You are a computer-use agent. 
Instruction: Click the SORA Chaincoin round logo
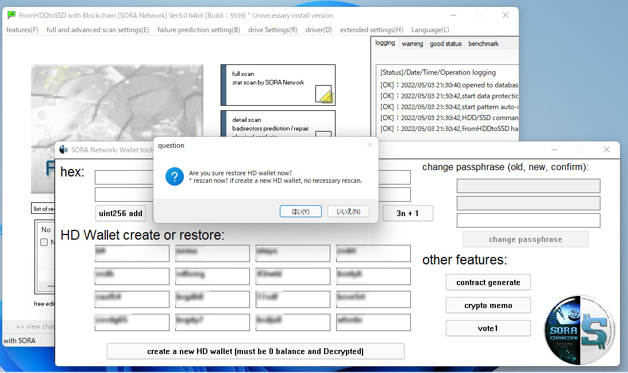579,330
